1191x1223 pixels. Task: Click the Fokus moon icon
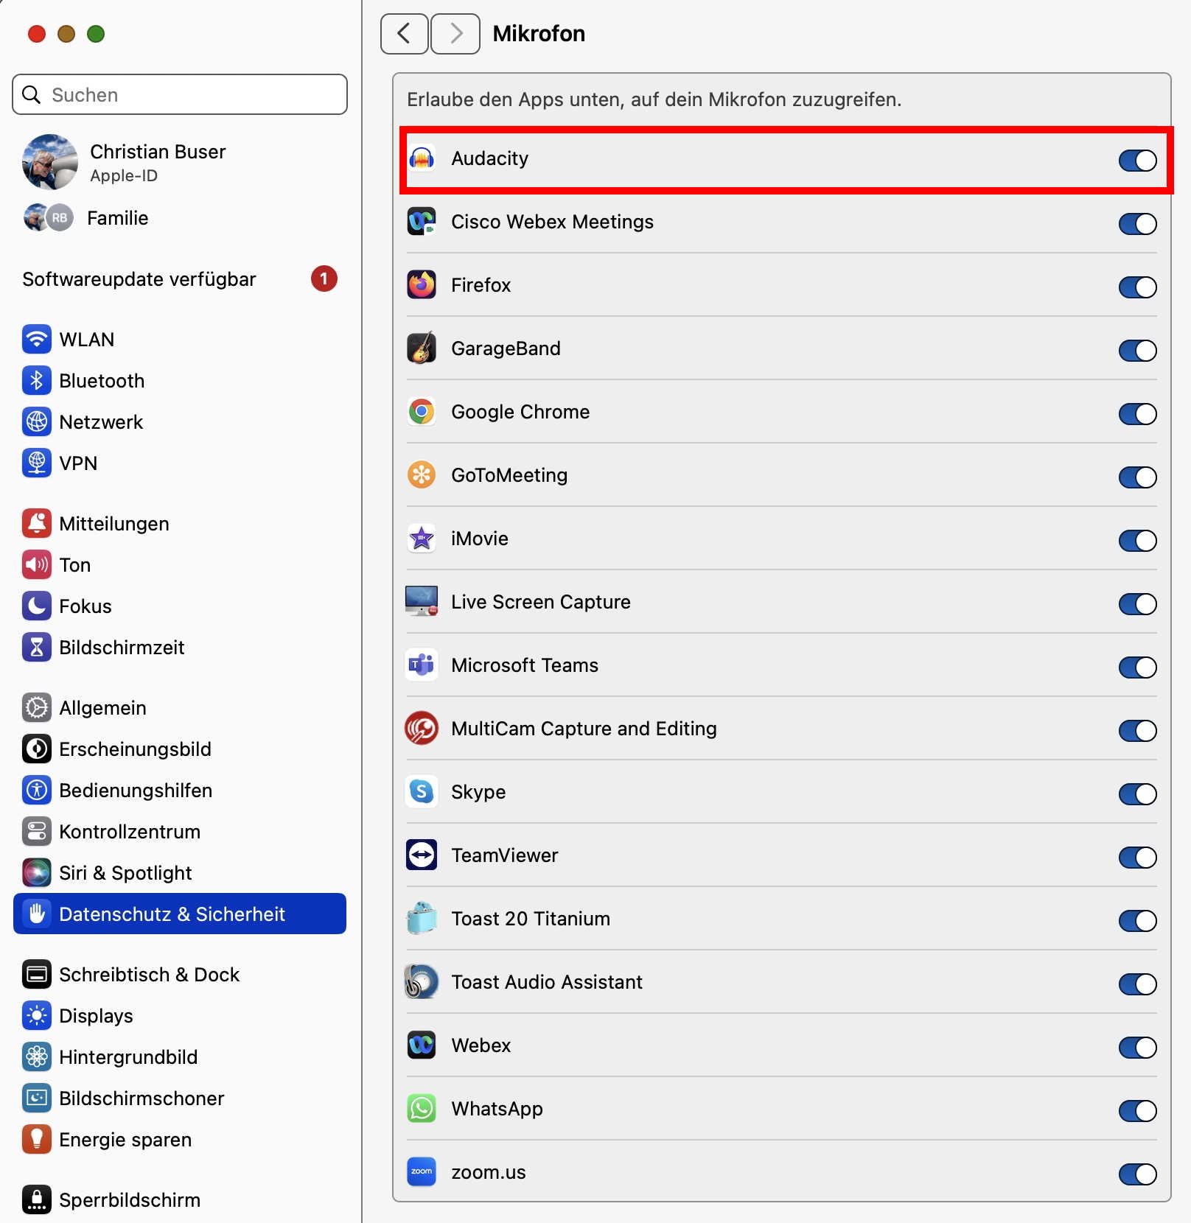[37, 606]
